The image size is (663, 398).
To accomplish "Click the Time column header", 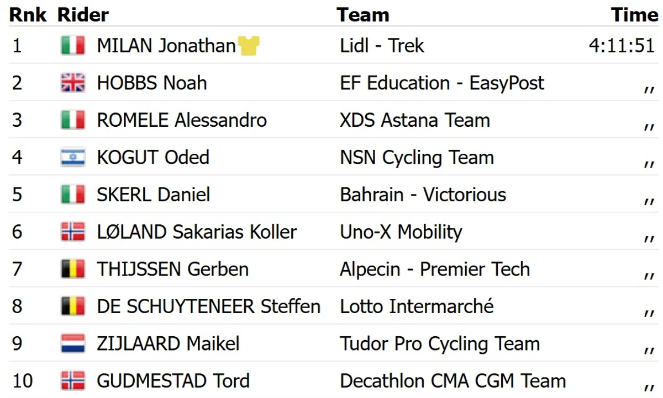I will [634, 15].
